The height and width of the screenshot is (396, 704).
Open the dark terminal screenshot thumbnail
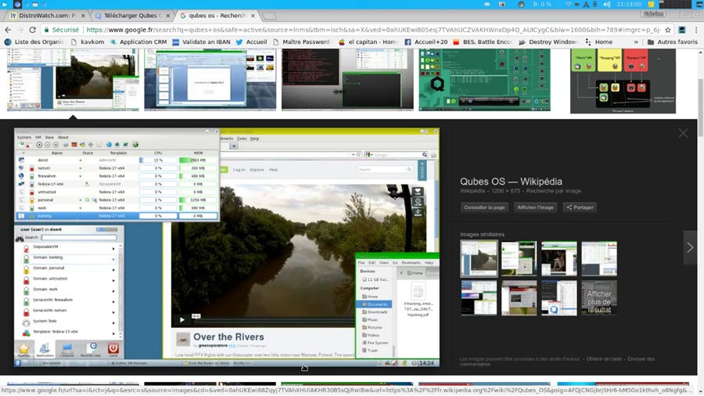(347, 80)
